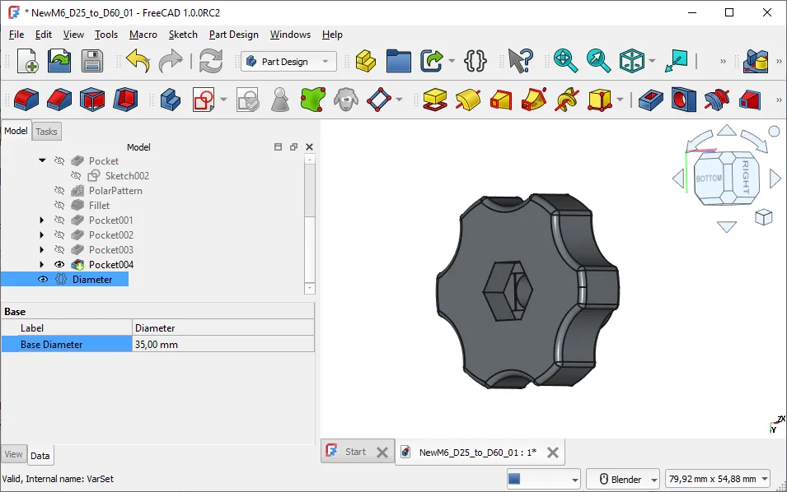Rotate view up with cube top arrow
The image size is (787, 492).
tap(727, 132)
